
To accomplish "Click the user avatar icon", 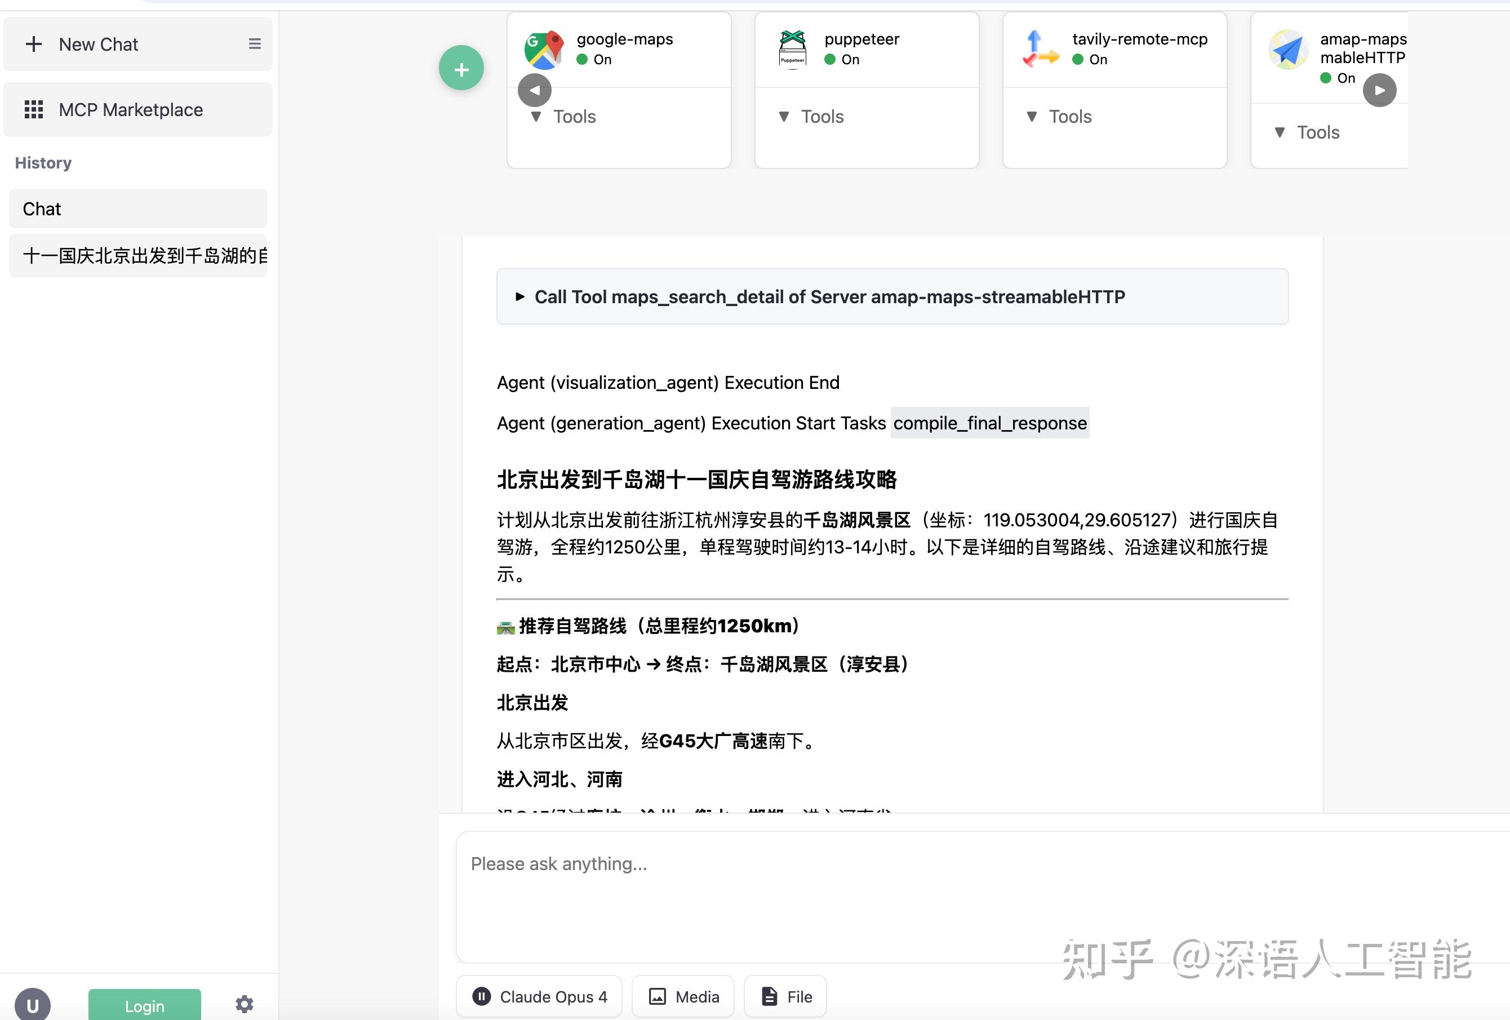I will 34,1004.
